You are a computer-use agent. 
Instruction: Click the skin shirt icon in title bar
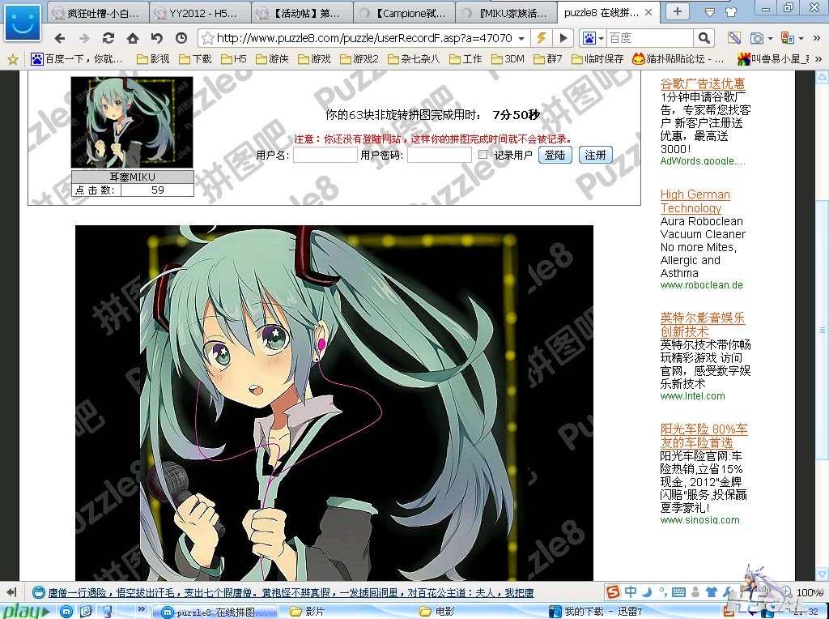point(731,11)
